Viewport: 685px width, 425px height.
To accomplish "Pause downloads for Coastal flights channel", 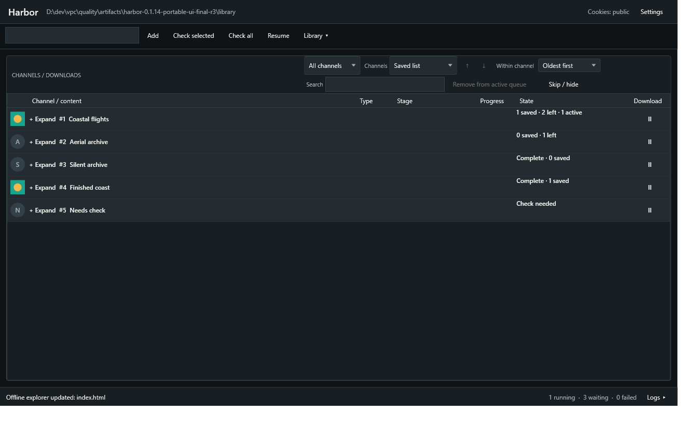I will pos(649,119).
